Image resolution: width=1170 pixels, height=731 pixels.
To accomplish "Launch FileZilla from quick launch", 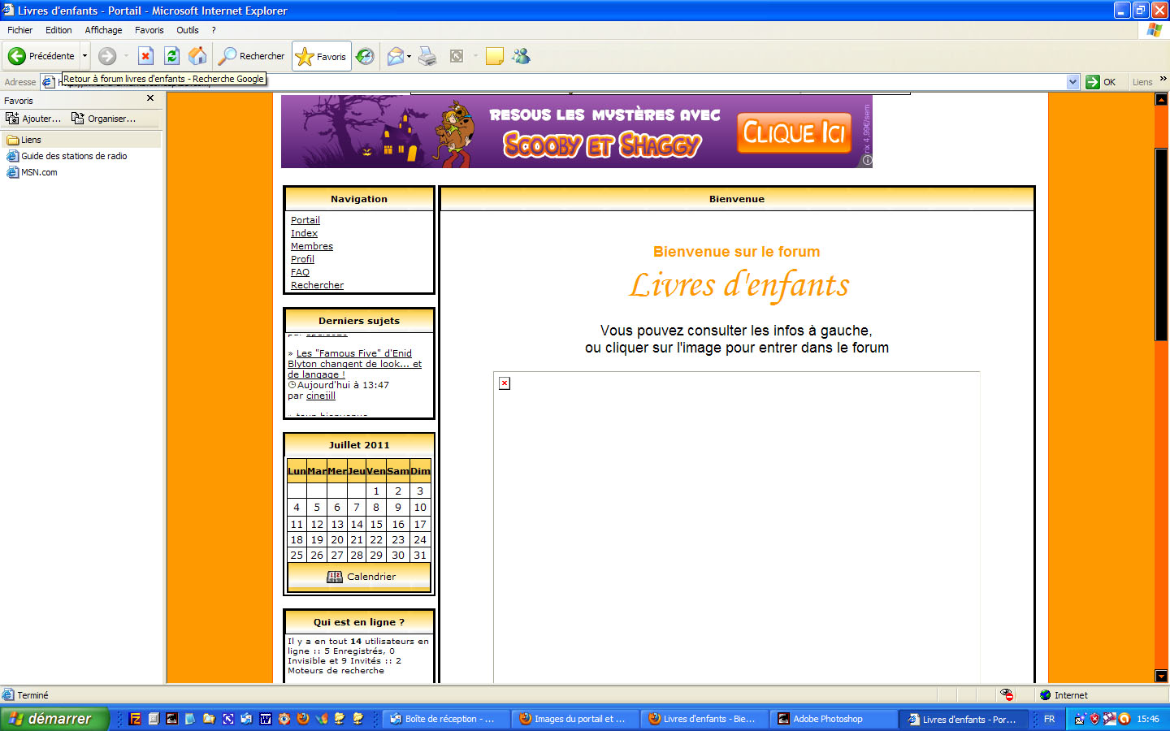I will pyautogui.click(x=135, y=719).
